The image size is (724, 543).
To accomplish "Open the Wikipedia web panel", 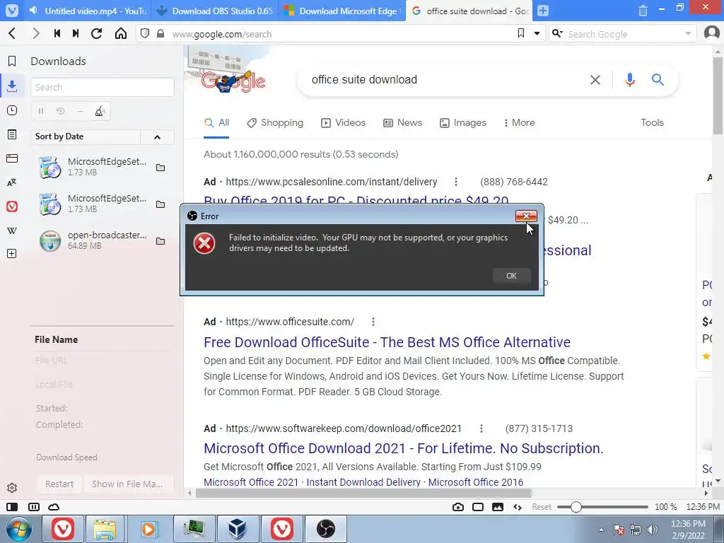I will point(12,230).
